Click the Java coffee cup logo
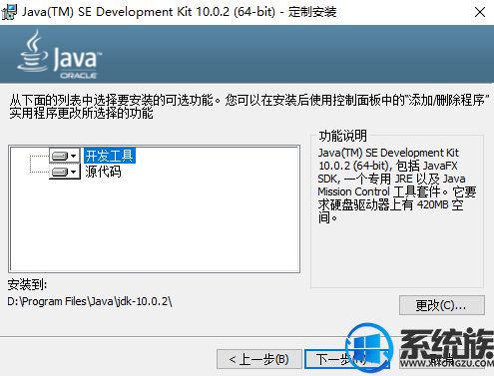494x376 pixels. [33, 51]
